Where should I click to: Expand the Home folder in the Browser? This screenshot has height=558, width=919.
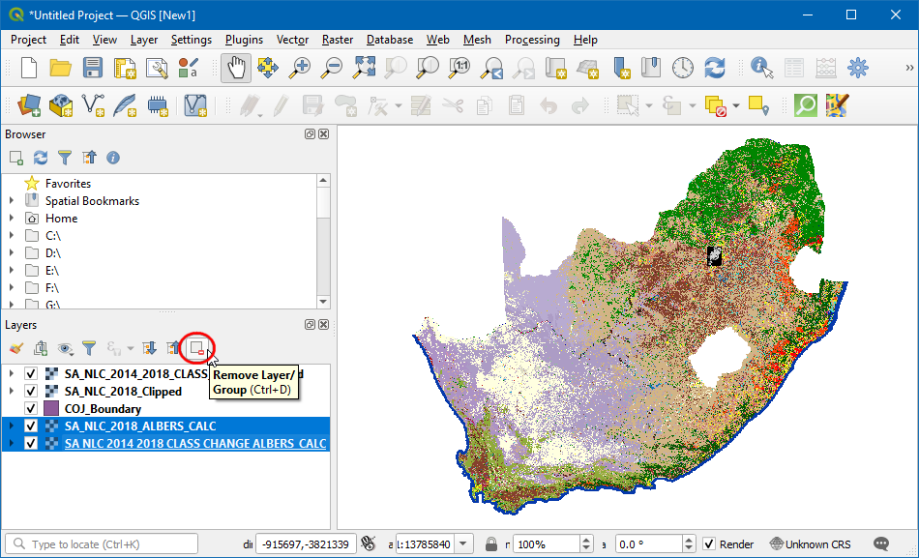12,219
